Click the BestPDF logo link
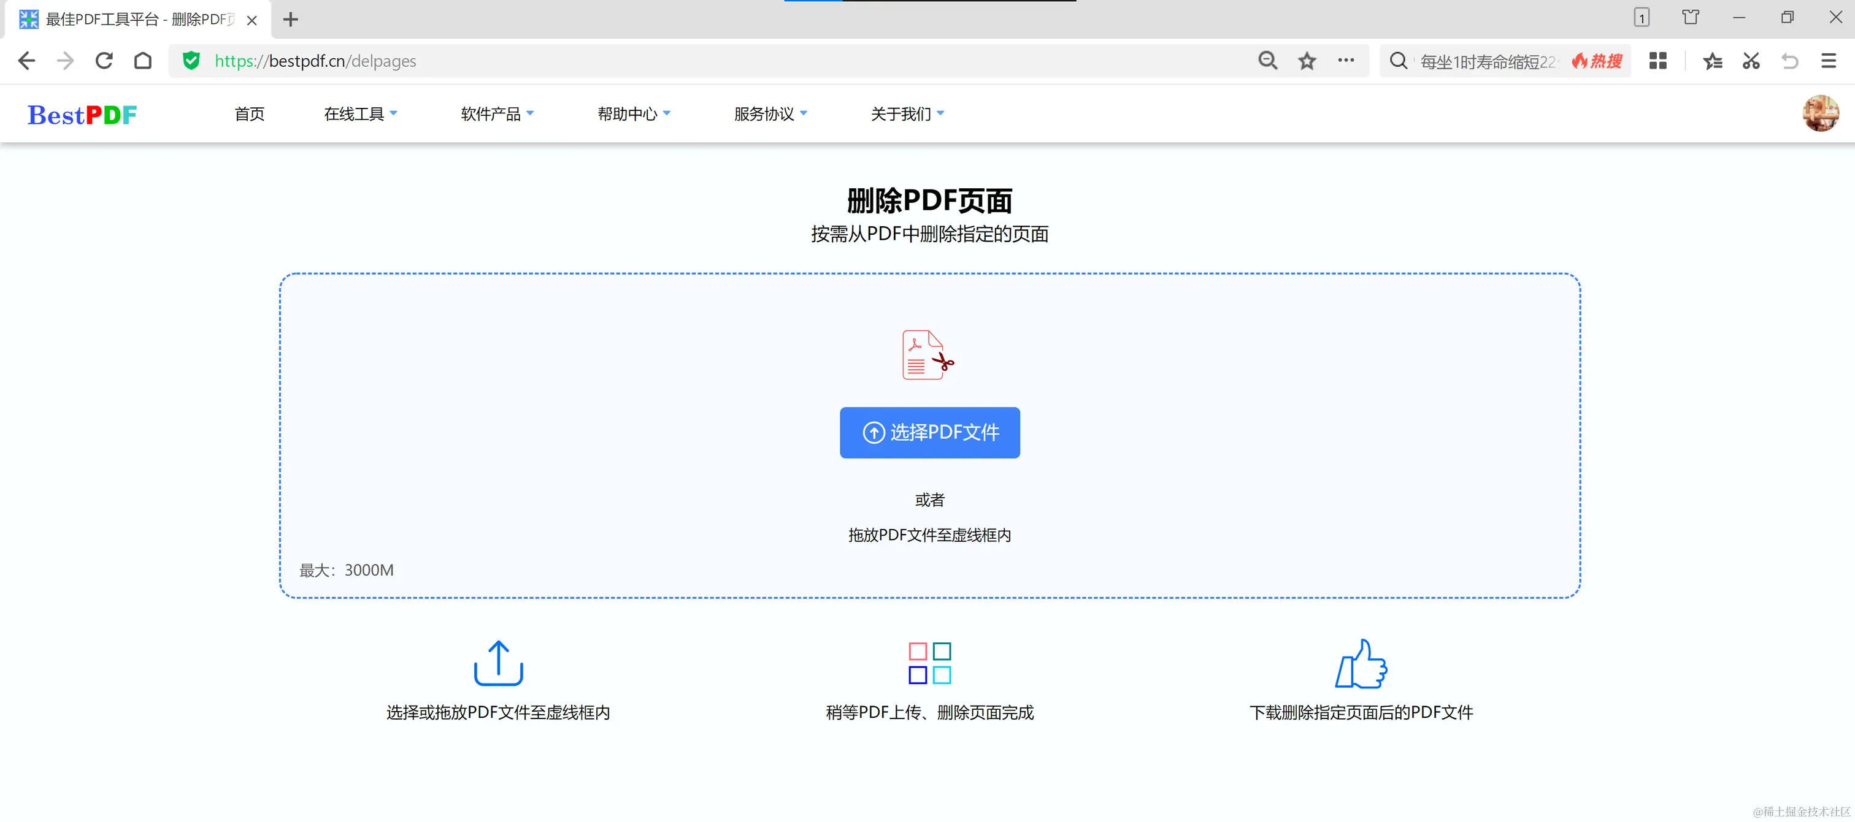This screenshot has width=1855, height=822. [82, 115]
